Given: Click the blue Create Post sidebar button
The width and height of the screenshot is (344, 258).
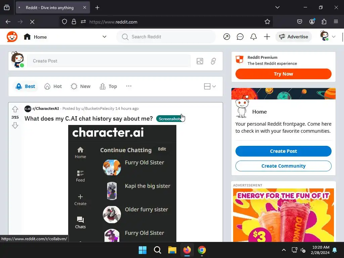Looking at the screenshot, I should [283, 151].
